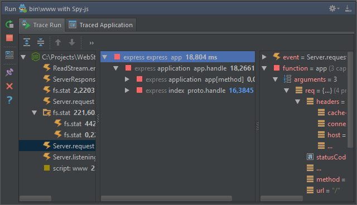This screenshot has height=205, width=357.
Task: Click the 16,3845 time value of proto.handle
Action: tap(241, 91)
